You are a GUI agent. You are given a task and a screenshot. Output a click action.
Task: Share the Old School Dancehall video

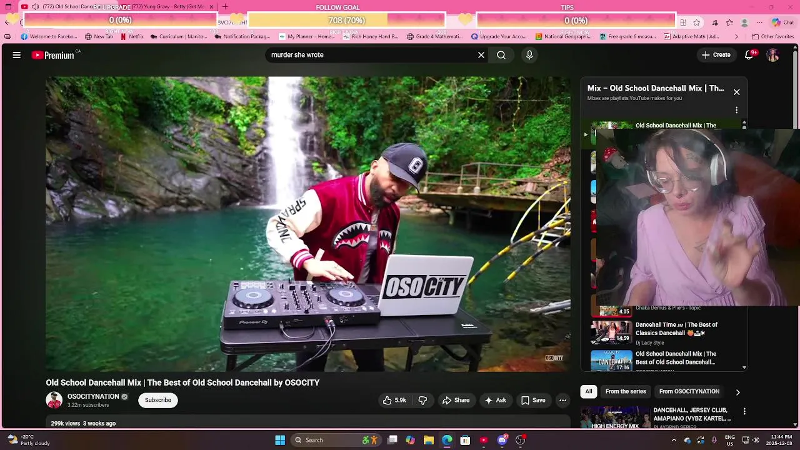coord(456,400)
